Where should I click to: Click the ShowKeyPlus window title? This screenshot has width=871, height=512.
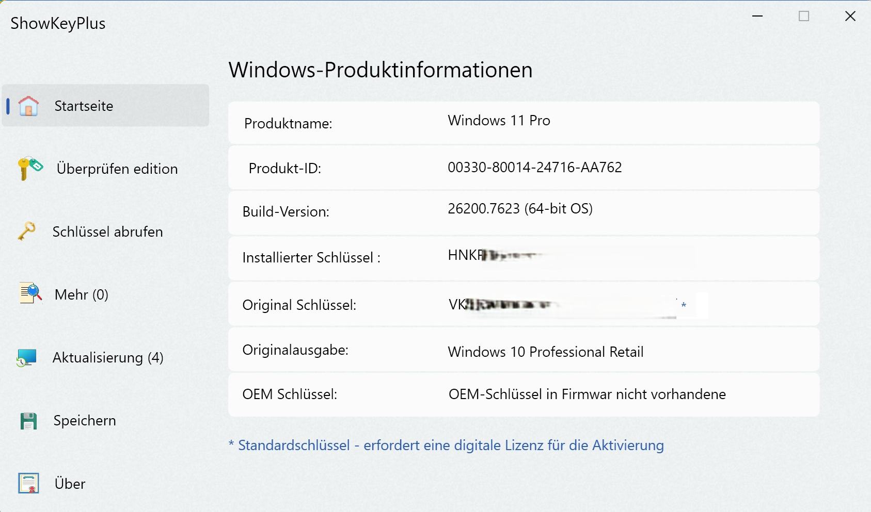point(58,23)
